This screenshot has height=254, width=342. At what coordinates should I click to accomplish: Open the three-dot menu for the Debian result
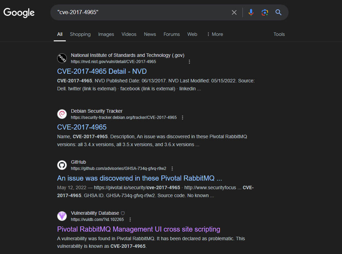[183, 118]
